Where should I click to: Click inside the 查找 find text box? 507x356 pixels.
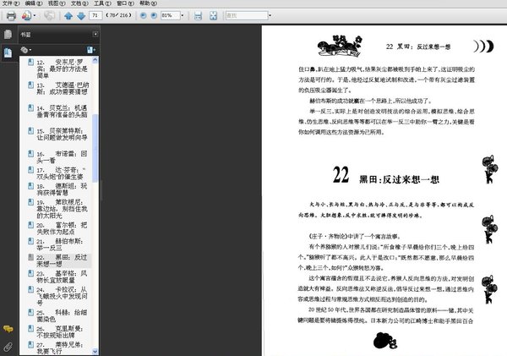[x=247, y=15]
